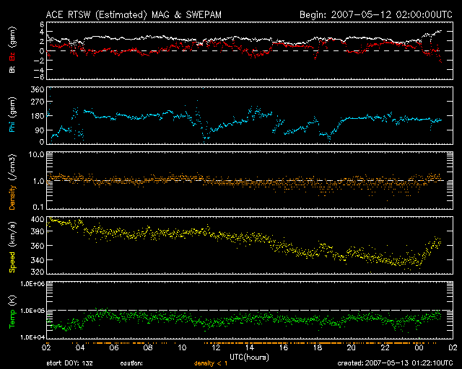Image resolution: width=462 pixels, height=369 pixels.
Task: Click the 'start DOY: 132' text
Action: (x=69, y=363)
